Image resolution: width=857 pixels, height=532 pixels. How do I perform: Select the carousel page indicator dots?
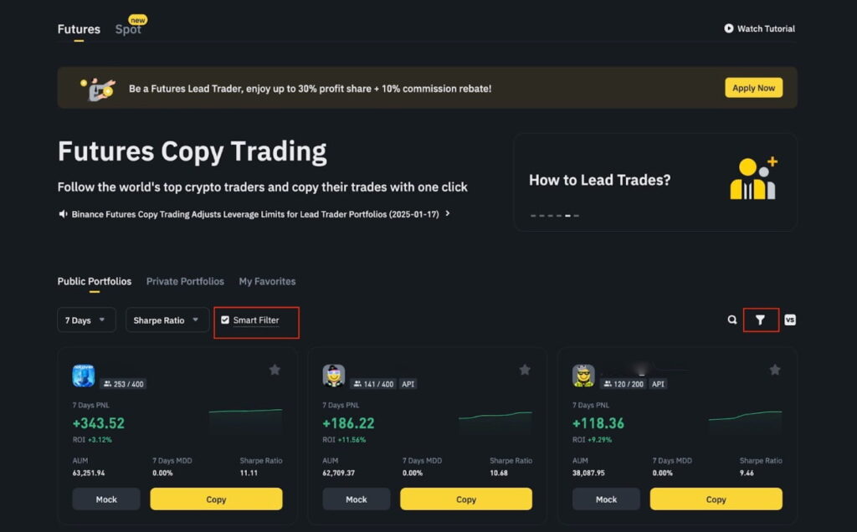(557, 215)
